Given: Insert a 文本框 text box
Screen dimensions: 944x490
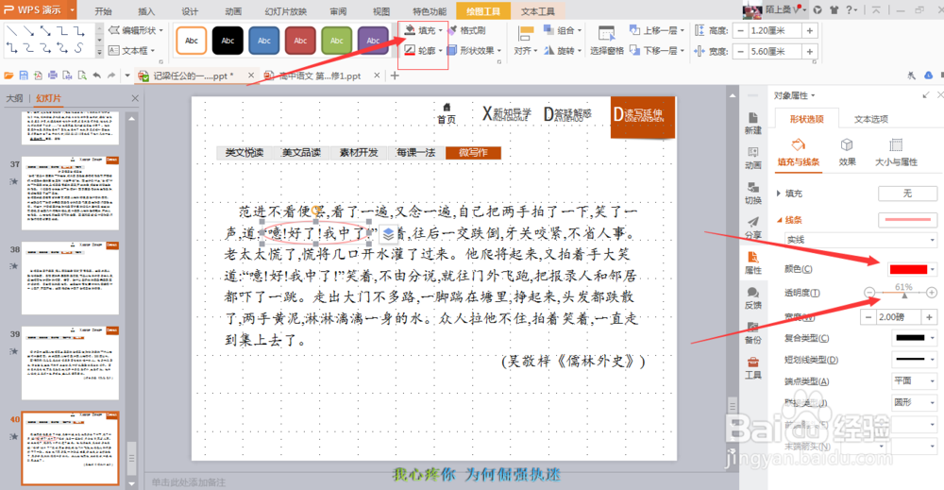Looking at the screenshot, I should click(131, 51).
